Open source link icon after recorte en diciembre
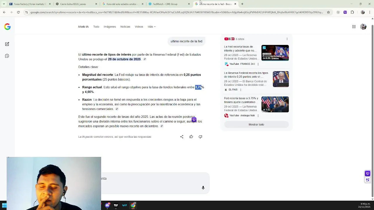Screen dimensions: 374x210 coord(162,126)
